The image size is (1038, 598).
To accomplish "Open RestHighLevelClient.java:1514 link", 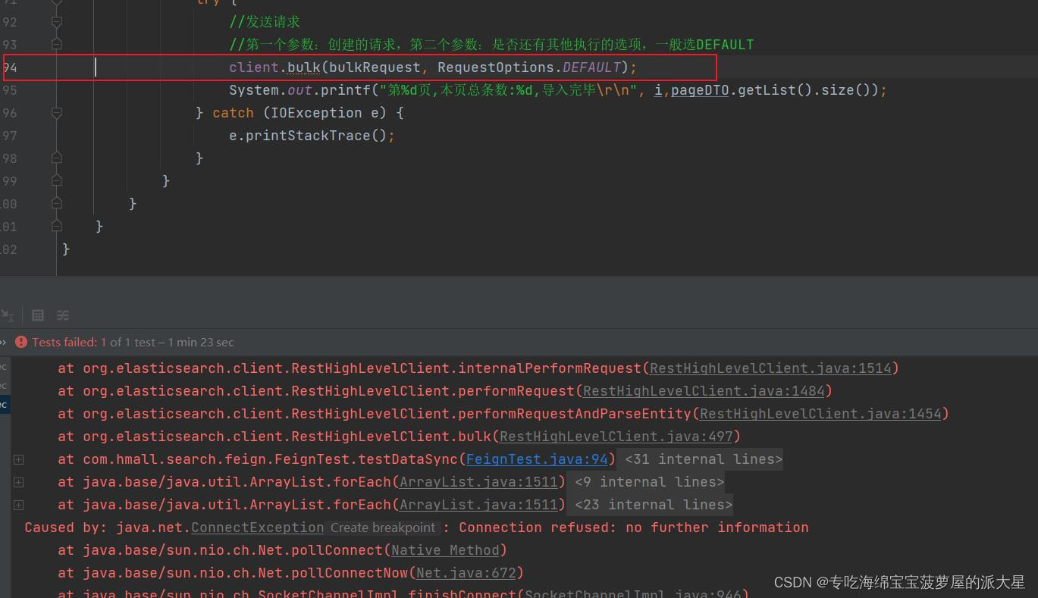I will (x=770, y=368).
